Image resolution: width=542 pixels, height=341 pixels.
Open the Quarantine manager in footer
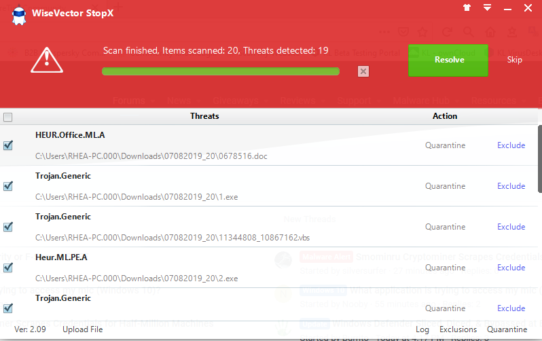click(507, 329)
